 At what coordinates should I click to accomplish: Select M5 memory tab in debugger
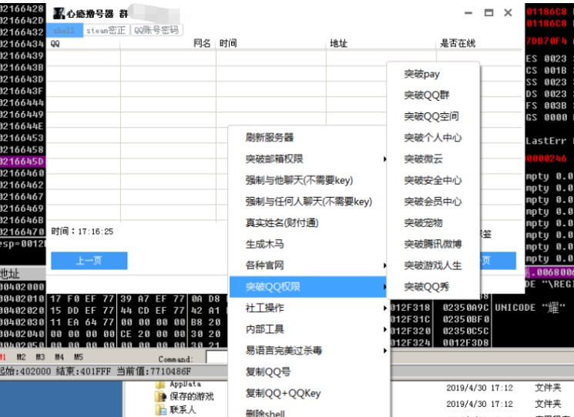79,357
